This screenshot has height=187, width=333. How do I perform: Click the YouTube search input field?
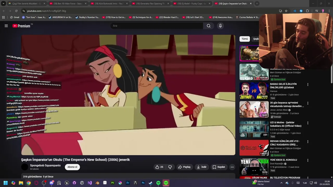[157, 26]
